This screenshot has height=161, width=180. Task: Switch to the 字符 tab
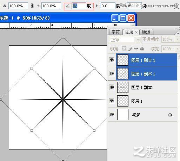click(115, 32)
